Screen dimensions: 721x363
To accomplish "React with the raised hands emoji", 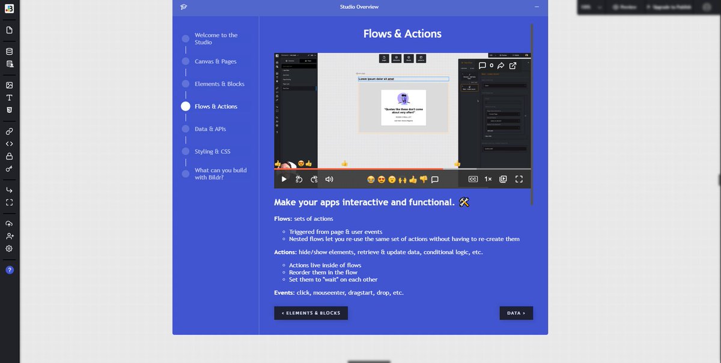I will (403, 179).
